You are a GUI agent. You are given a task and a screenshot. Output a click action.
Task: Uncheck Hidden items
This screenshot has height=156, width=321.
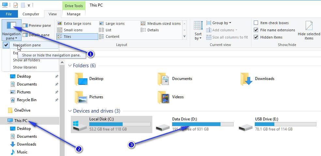click(256, 37)
